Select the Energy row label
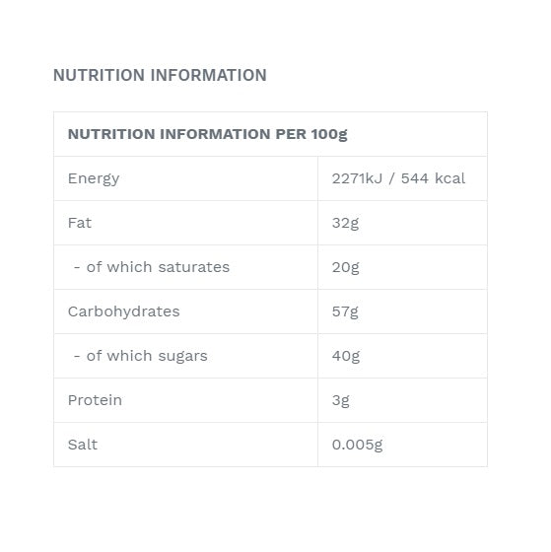This screenshot has width=551, height=552. 94,178
